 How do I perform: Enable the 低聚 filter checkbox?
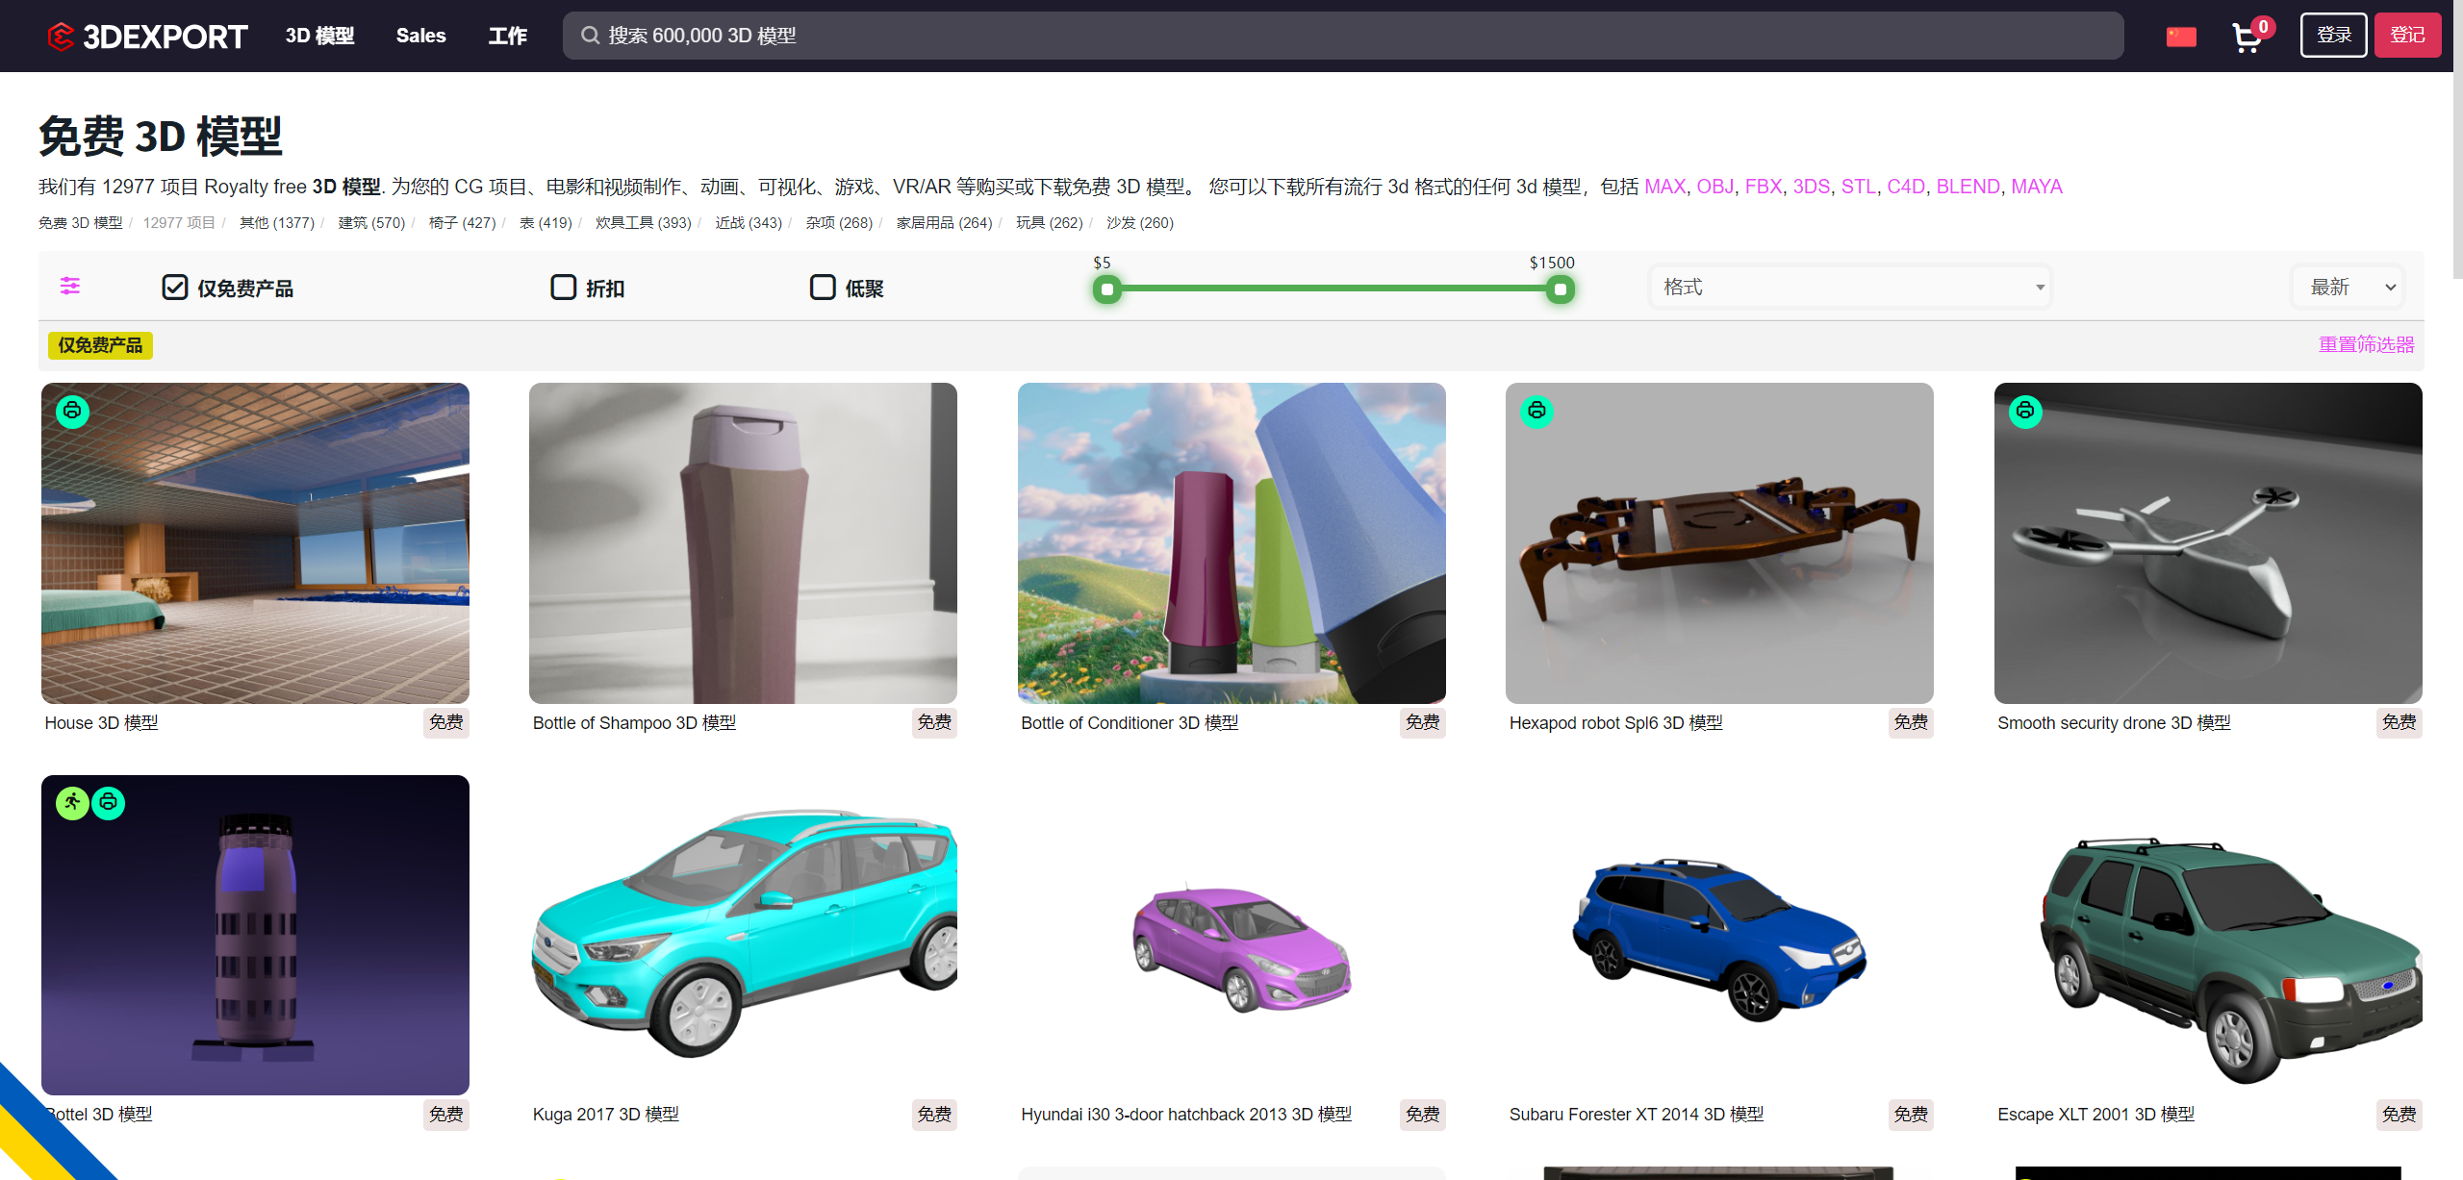tap(822, 286)
